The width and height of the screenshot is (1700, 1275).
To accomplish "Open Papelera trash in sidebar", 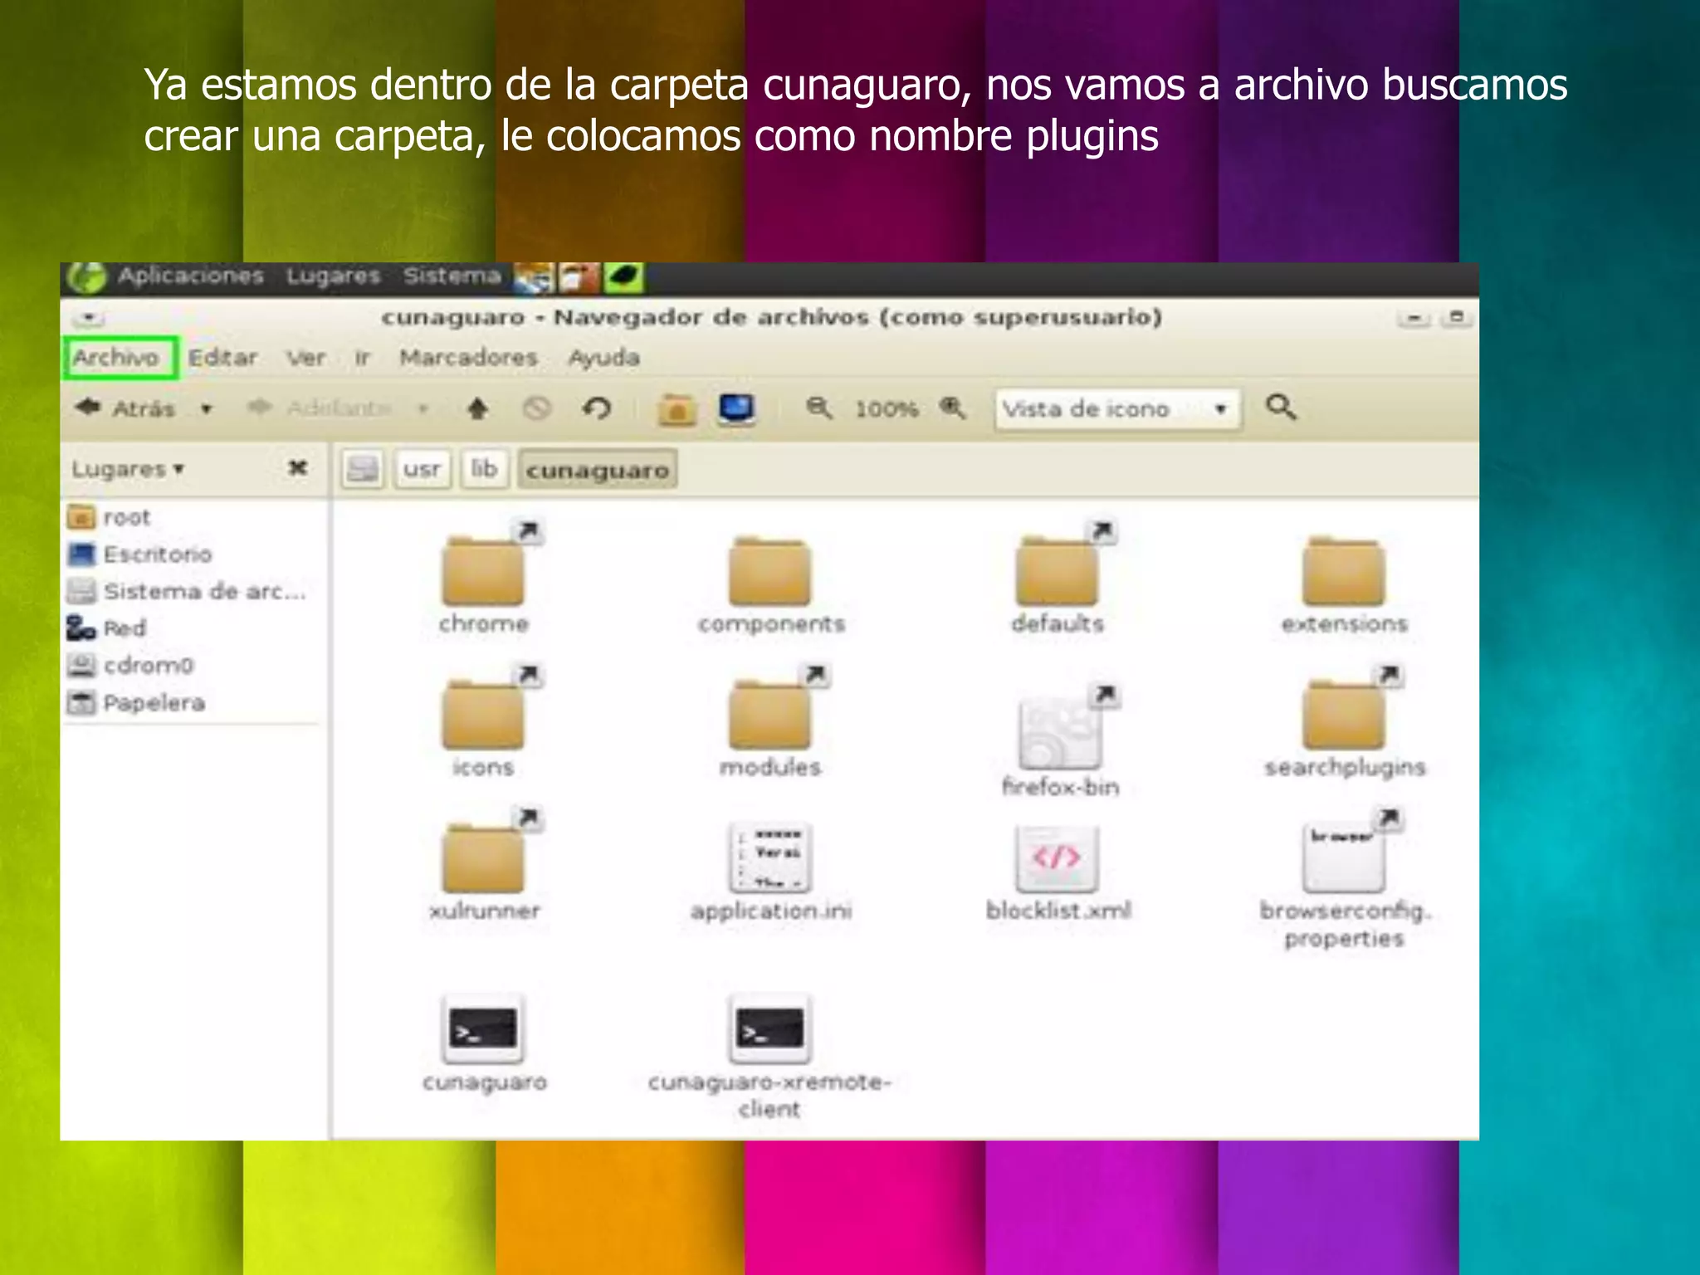I will click(136, 702).
